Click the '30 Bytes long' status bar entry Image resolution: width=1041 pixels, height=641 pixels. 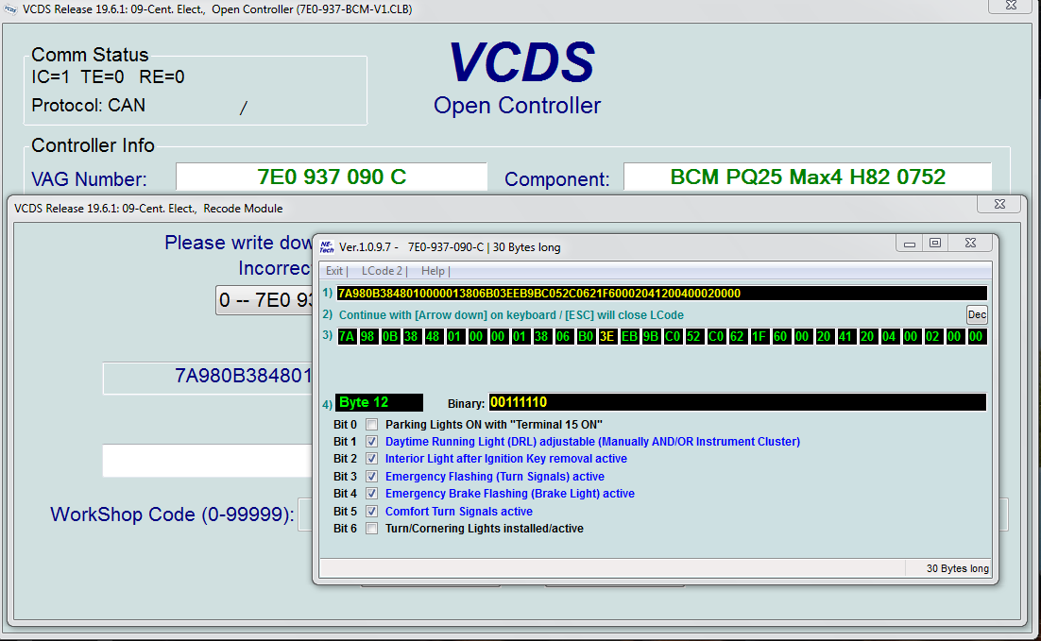point(957,568)
